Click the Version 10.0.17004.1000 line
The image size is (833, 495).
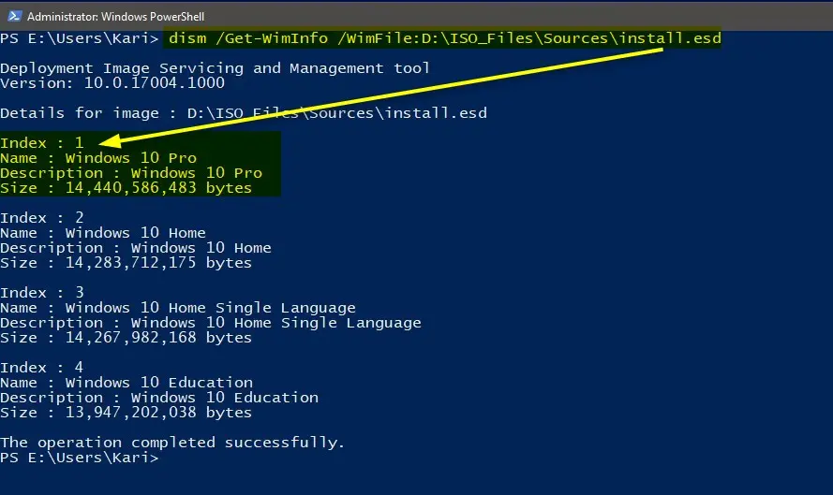coord(112,83)
